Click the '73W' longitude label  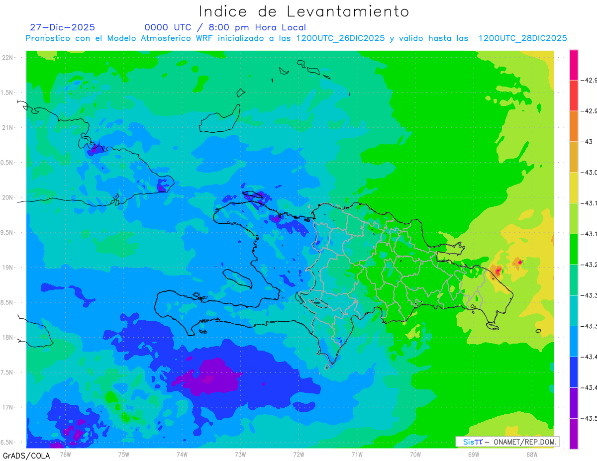pos(240,454)
